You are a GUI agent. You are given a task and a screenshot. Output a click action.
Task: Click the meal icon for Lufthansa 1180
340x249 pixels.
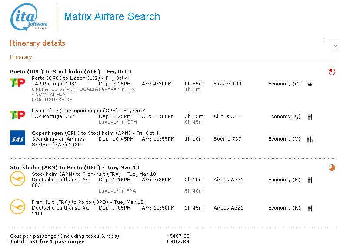(x=310, y=208)
